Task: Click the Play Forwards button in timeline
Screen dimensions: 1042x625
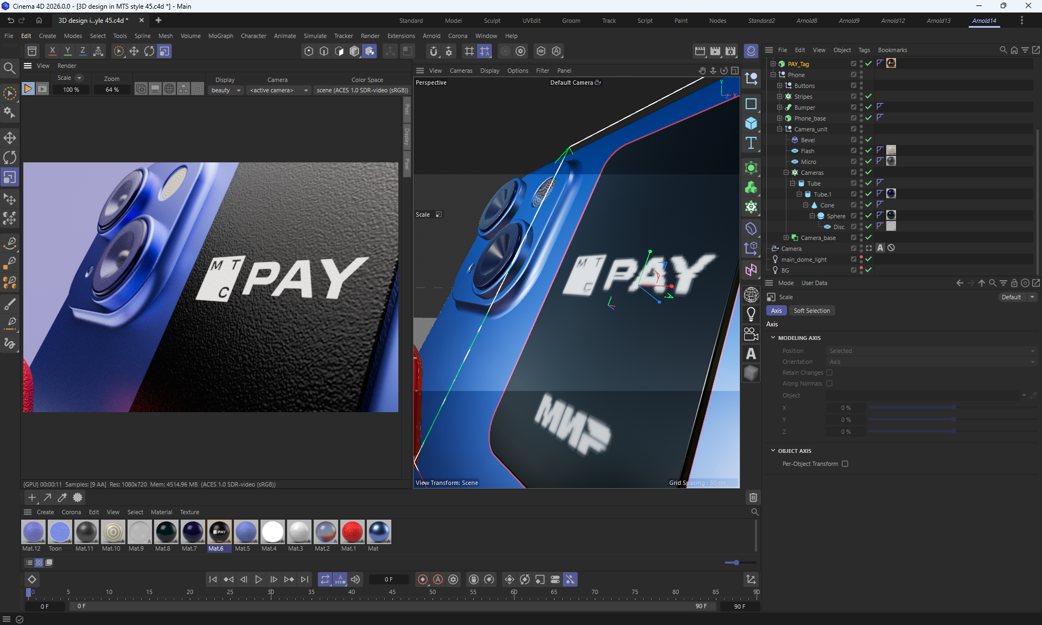Action: [x=258, y=579]
